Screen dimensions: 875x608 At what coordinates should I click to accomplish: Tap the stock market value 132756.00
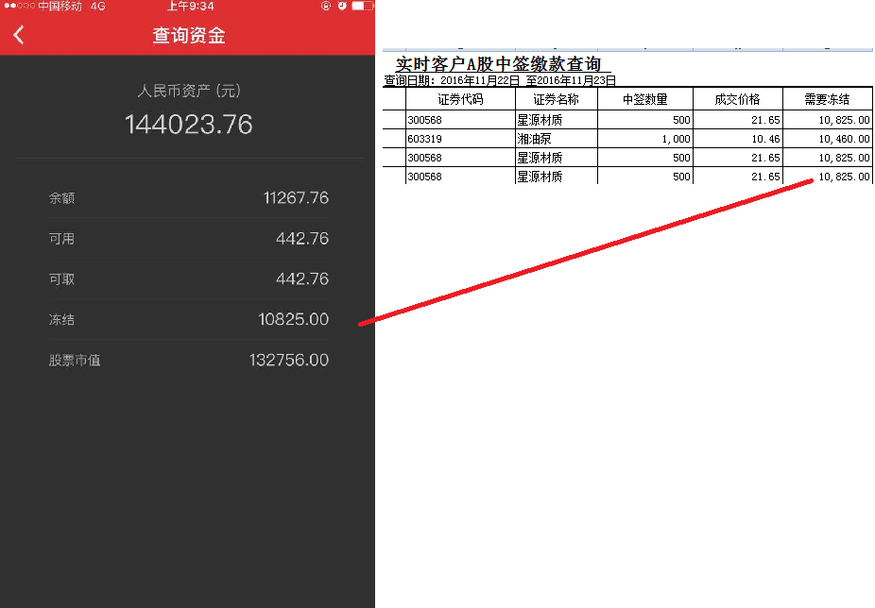coord(289,360)
